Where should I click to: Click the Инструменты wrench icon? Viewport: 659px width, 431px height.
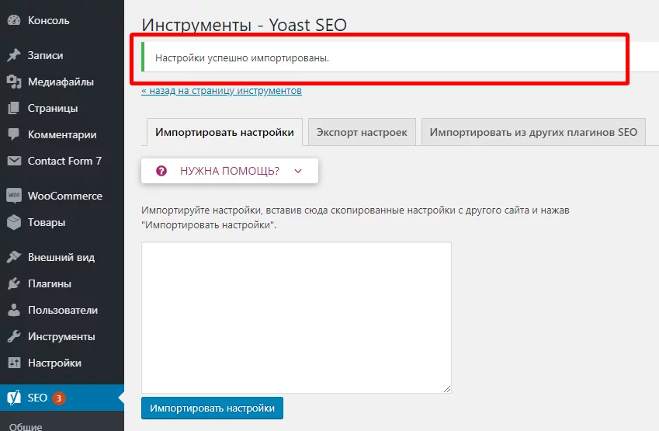14,336
